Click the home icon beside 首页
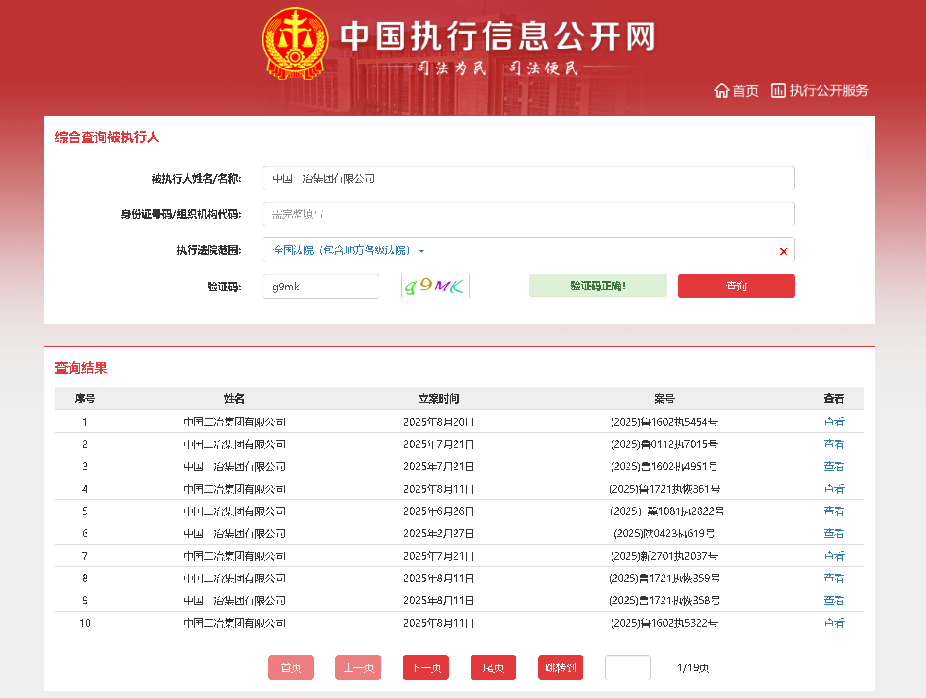Viewport: 926px width, 698px height. (x=721, y=90)
